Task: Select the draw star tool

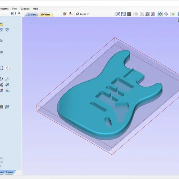Action: point(1,41)
